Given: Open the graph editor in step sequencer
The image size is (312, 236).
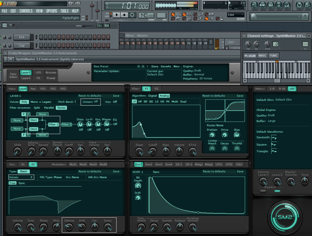Looking at the screenshot, I should click(x=100, y=26).
